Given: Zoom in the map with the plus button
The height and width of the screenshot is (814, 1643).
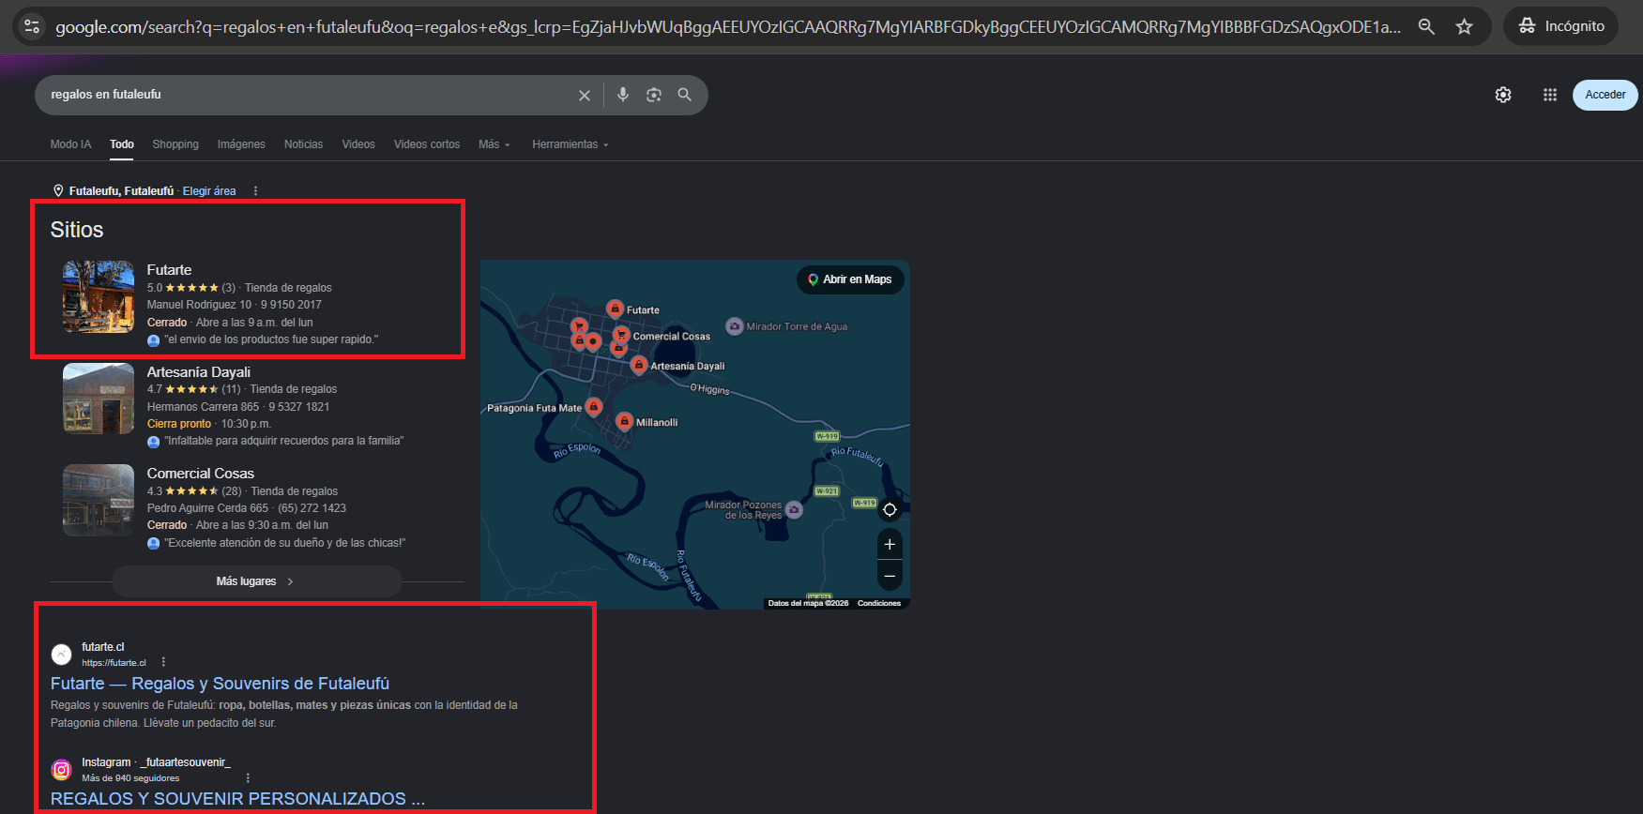Looking at the screenshot, I should [890, 544].
